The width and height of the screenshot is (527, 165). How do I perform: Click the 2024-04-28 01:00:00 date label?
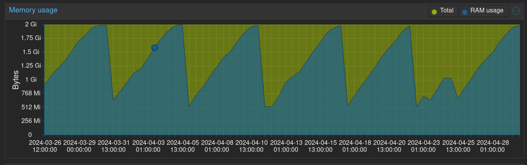[x=493, y=146]
